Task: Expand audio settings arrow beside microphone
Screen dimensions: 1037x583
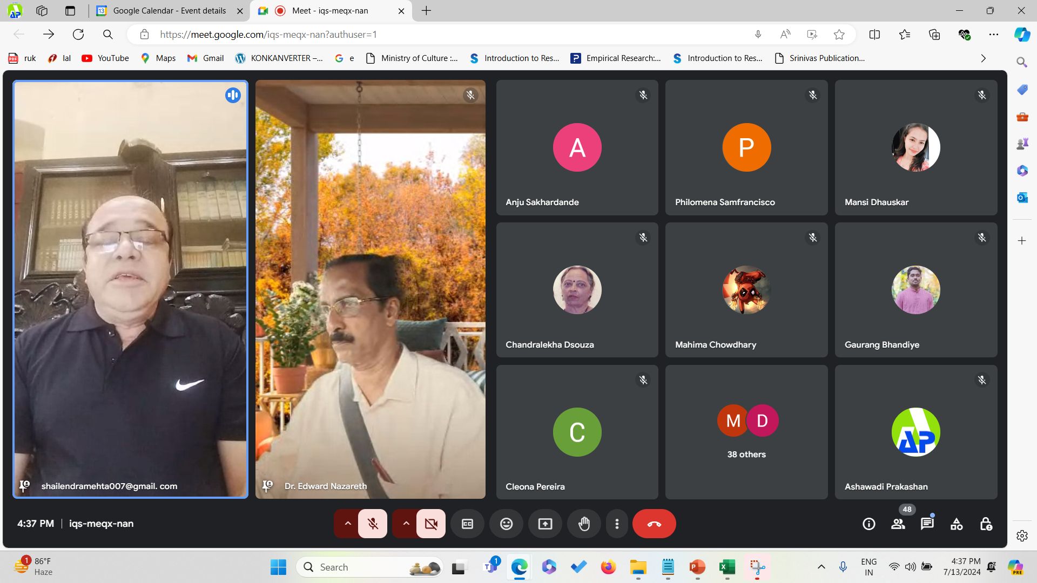Action: click(347, 524)
